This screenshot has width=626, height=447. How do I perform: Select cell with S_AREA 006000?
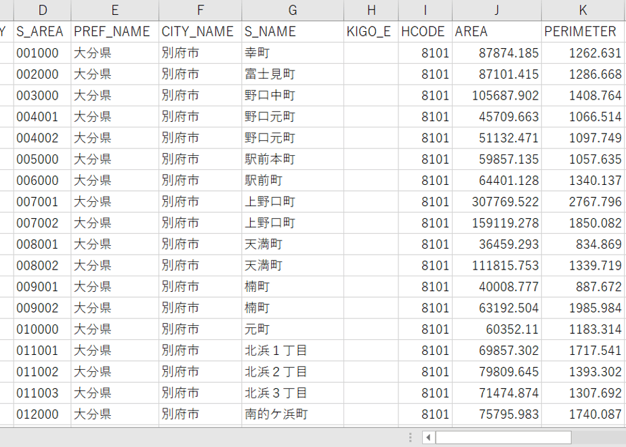(42, 180)
